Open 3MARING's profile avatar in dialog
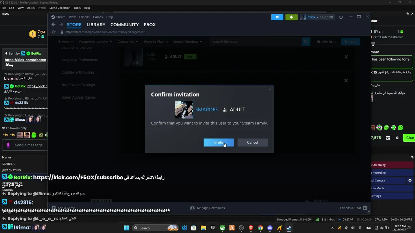 [x=184, y=110]
